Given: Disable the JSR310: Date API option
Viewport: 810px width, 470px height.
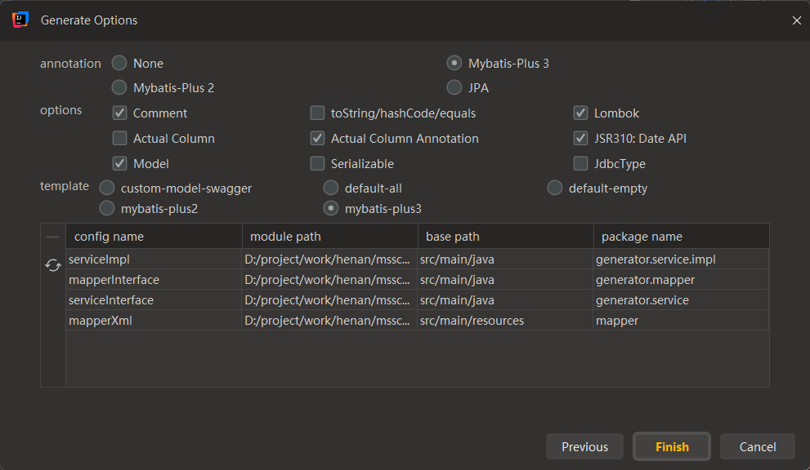Looking at the screenshot, I should (x=580, y=139).
